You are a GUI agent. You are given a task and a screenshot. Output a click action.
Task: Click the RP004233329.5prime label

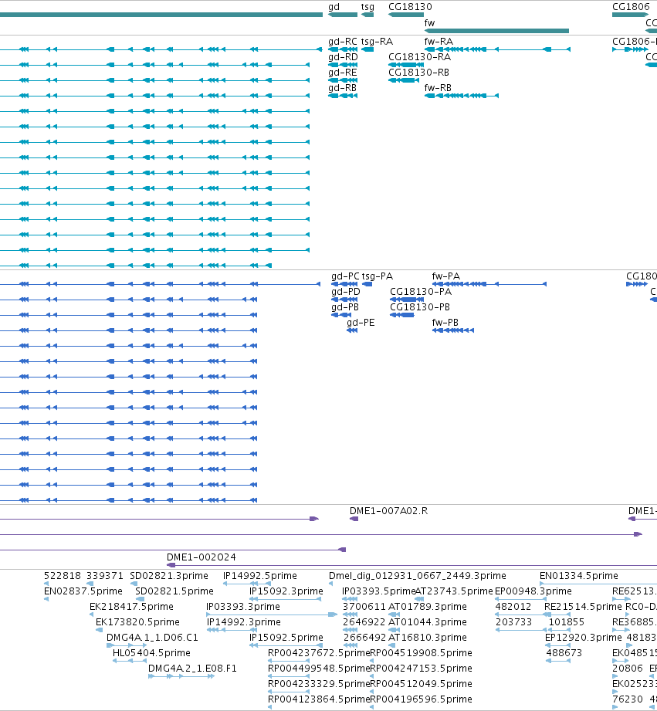[319, 684]
